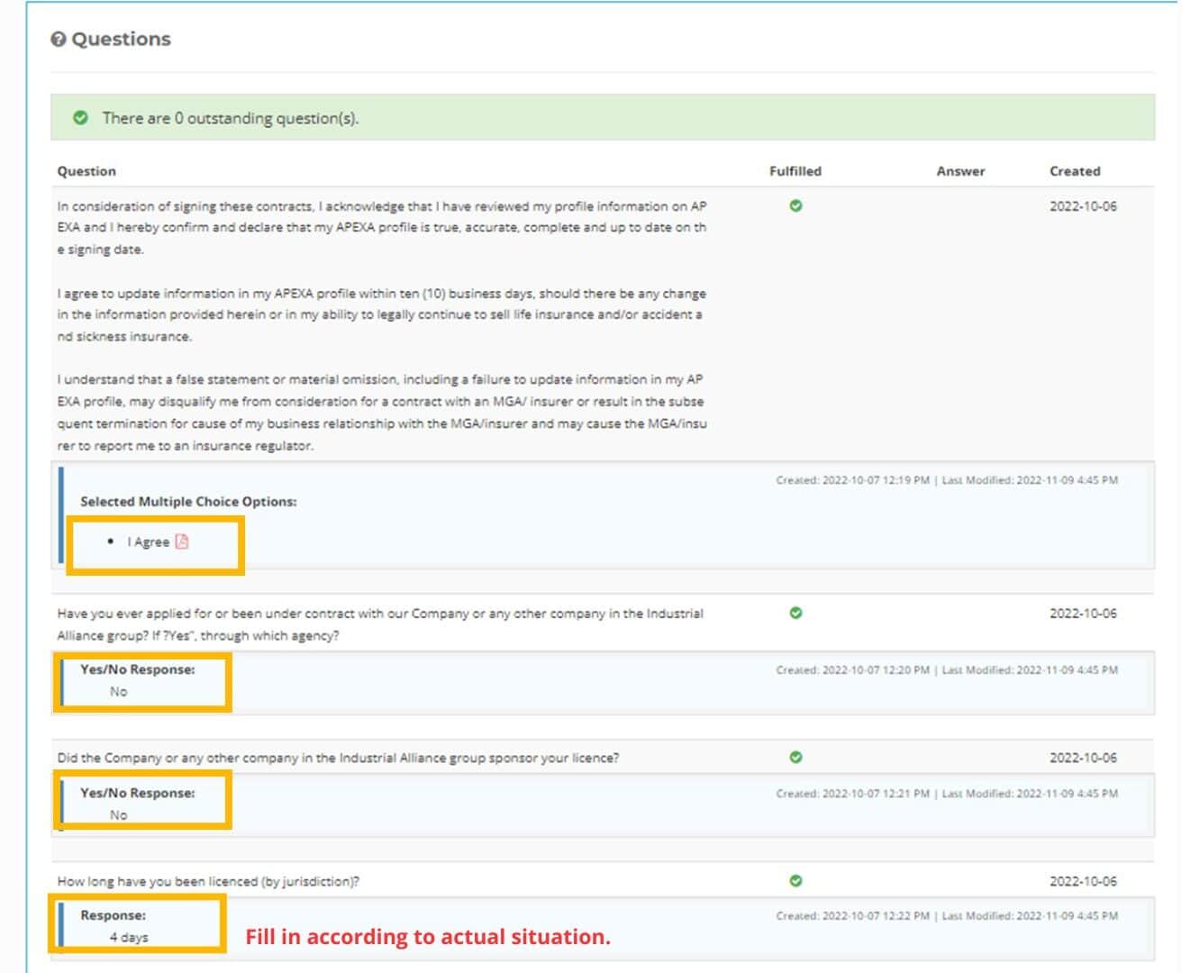Click the Created column header
1182x973 pixels.
(x=1074, y=171)
